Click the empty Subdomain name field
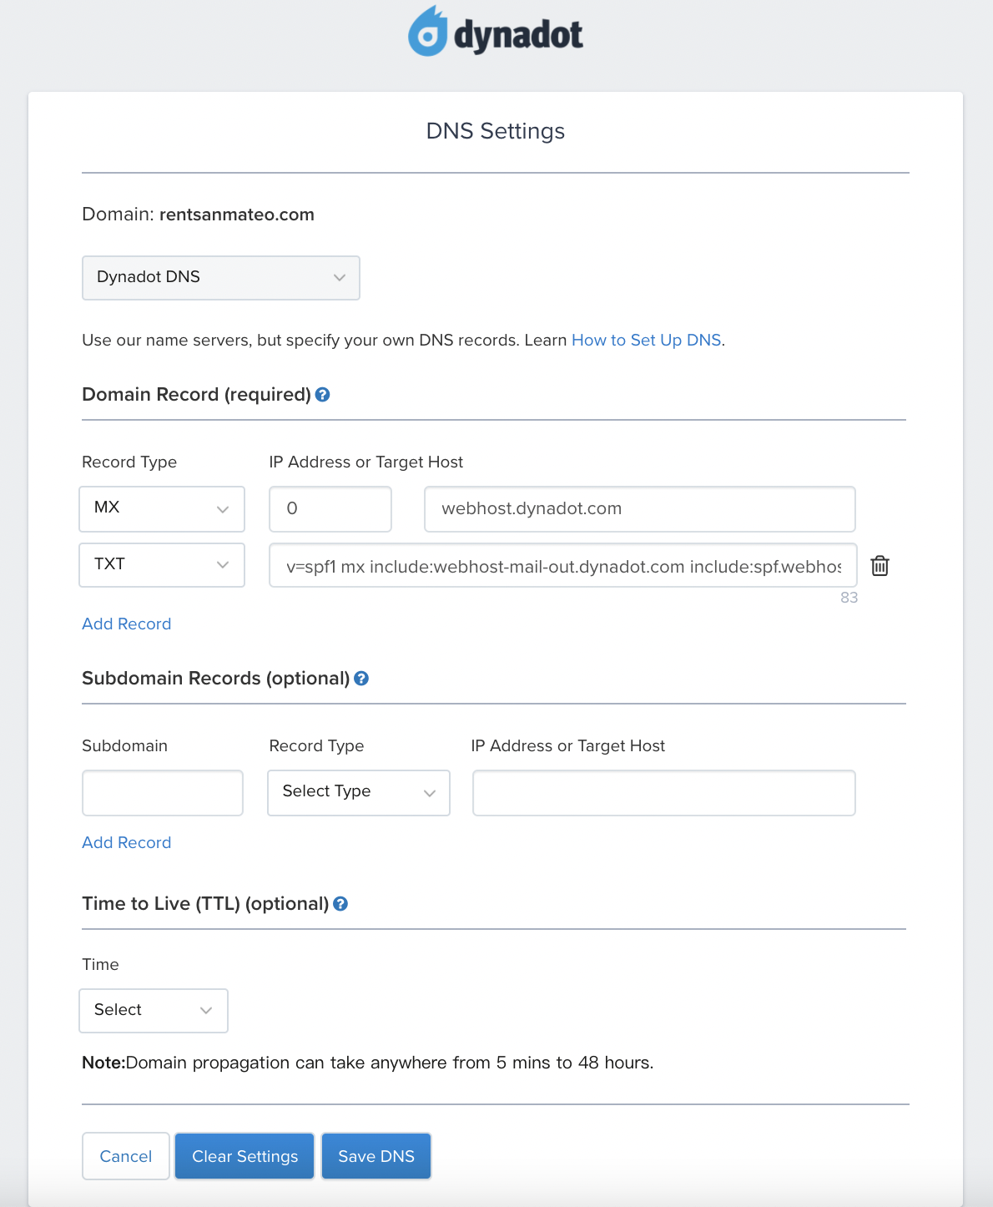Screen dimensions: 993x1207 (x=163, y=792)
